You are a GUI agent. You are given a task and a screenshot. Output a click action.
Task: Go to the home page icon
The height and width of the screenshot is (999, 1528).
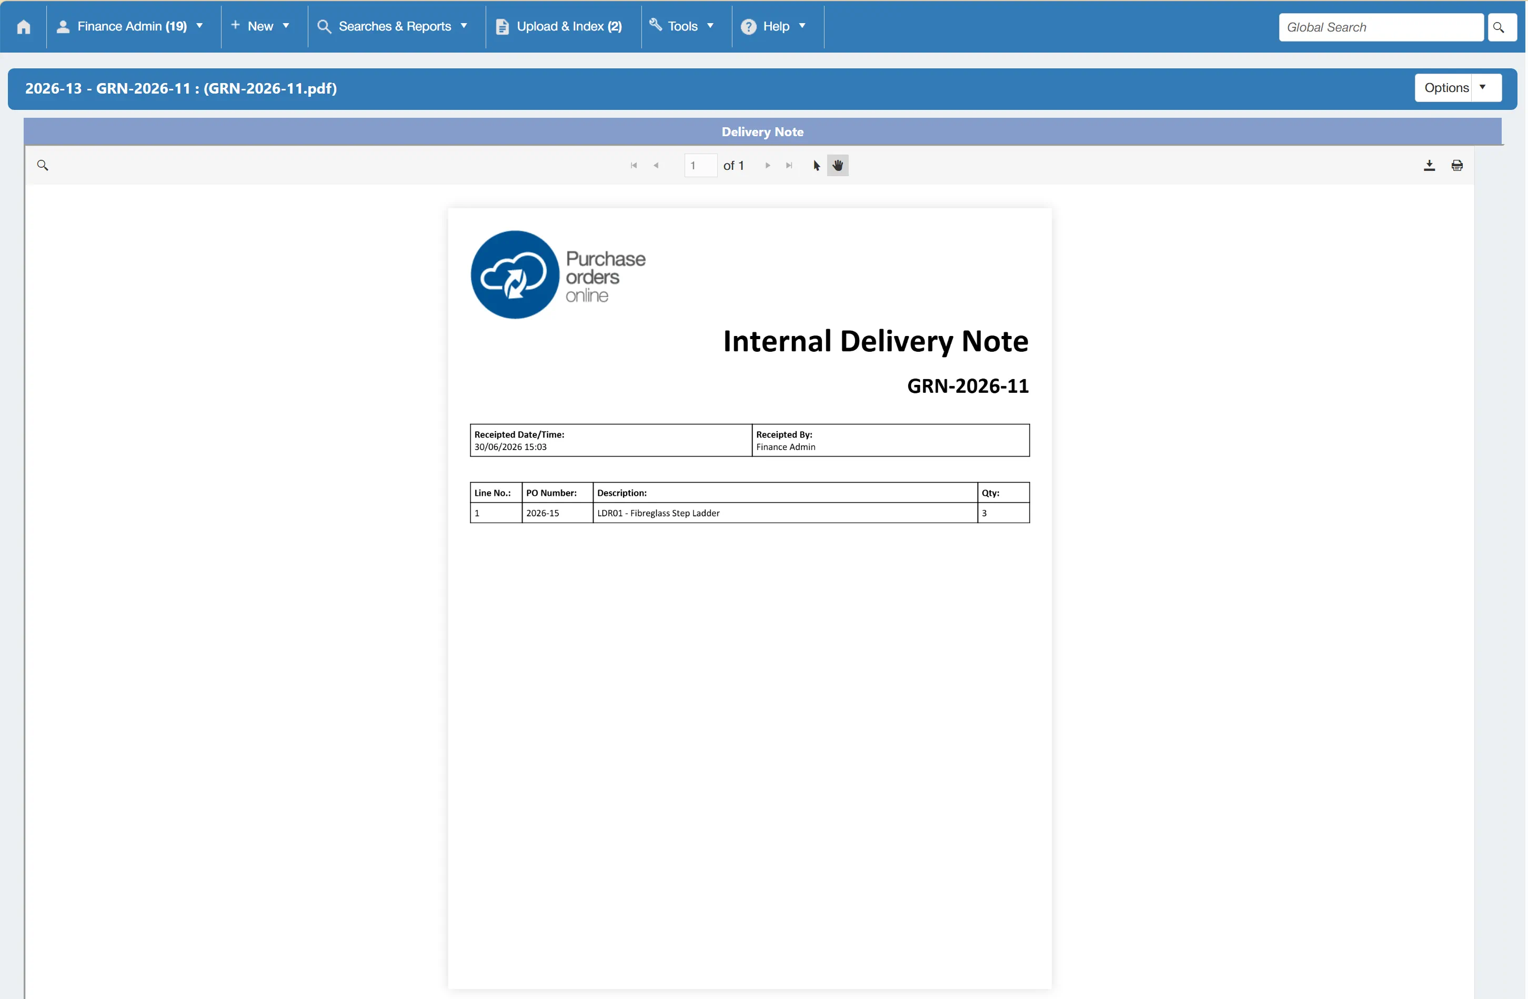24,27
